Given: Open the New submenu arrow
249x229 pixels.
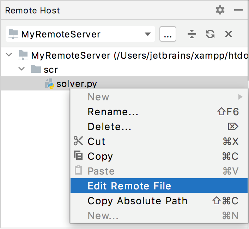Looking at the screenshot, I should point(240,97).
